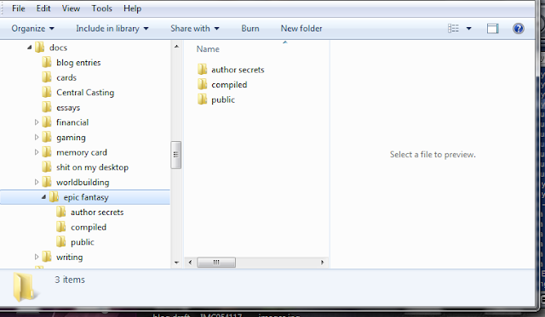Collapse the docs tree node
Screen dimensions: 545x317
[30, 48]
